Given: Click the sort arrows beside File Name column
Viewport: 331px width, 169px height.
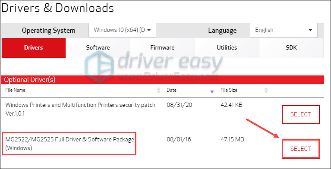Looking at the screenshot, I should click(x=158, y=90).
